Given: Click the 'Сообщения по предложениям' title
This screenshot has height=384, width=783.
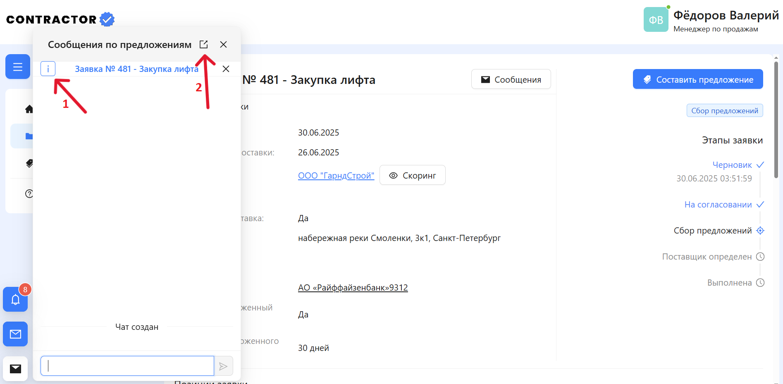Looking at the screenshot, I should (x=120, y=45).
